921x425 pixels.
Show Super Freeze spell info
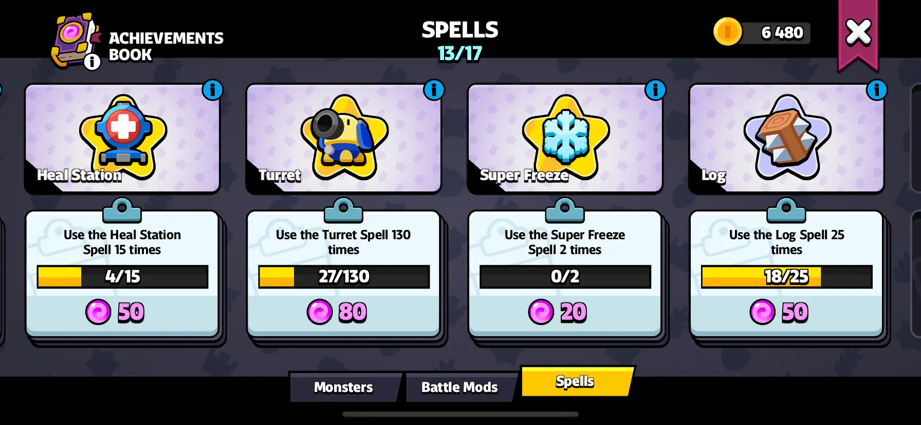point(655,90)
